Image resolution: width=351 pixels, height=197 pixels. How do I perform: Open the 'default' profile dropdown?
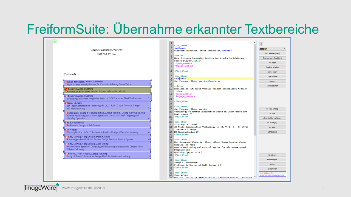(x=272, y=49)
